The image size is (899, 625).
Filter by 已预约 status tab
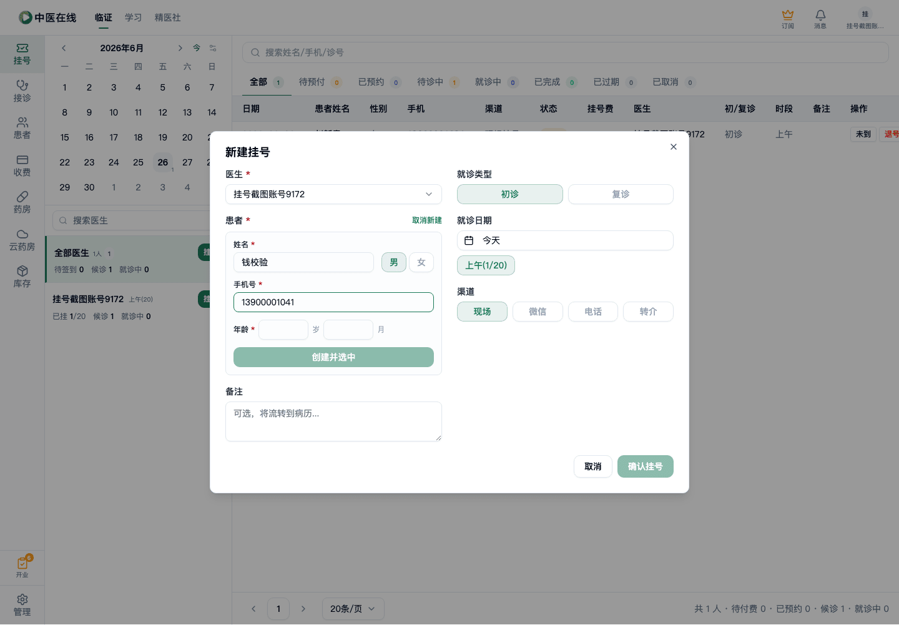(x=379, y=82)
